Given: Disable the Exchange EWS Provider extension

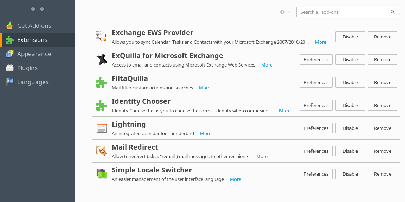Looking at the screenshot, I should [x=350, y=37].
